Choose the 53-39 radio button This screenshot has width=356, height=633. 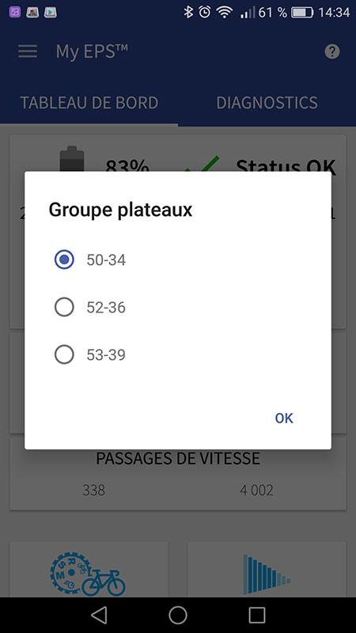point(64,354)
